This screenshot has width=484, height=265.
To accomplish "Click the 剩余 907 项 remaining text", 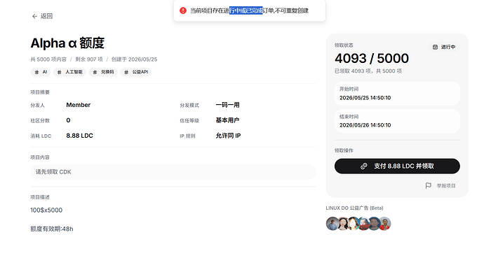I will [x=89, y=59].
